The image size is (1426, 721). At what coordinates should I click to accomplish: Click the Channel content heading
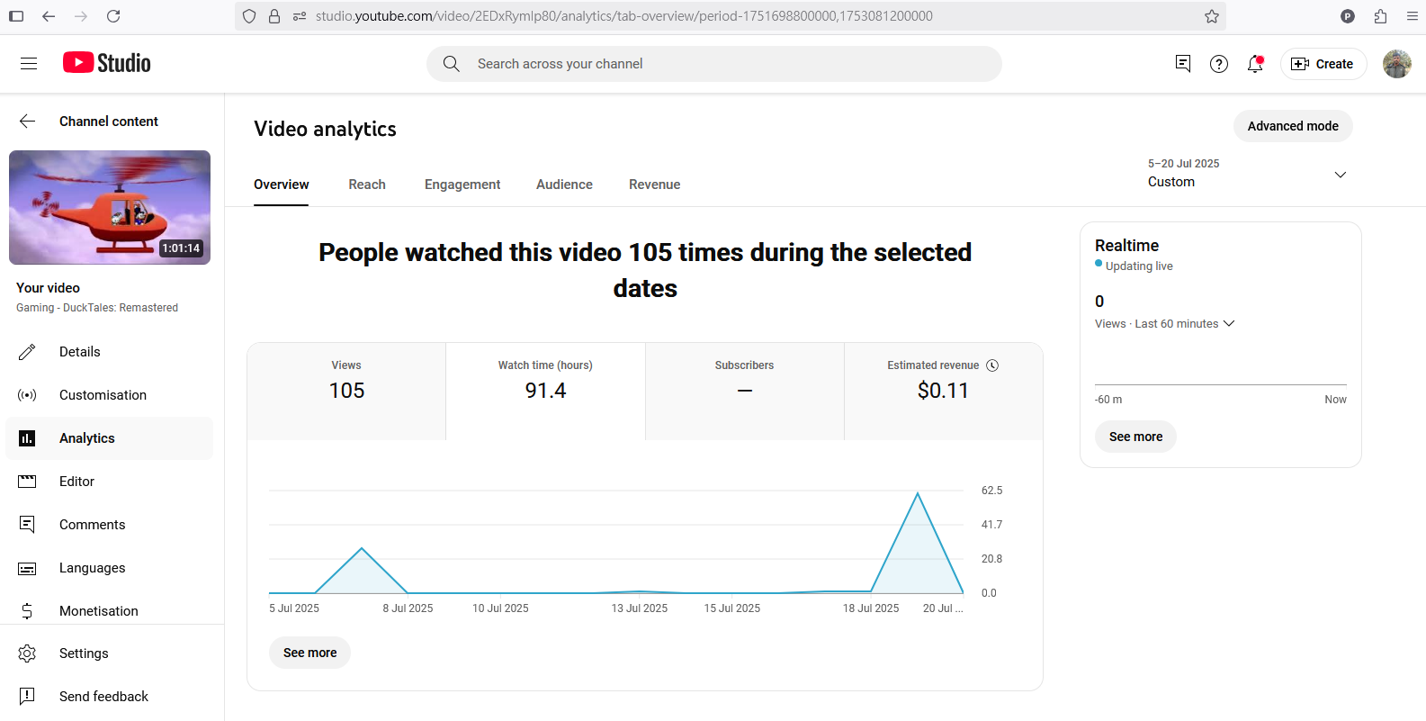click(x=109, y=122)
